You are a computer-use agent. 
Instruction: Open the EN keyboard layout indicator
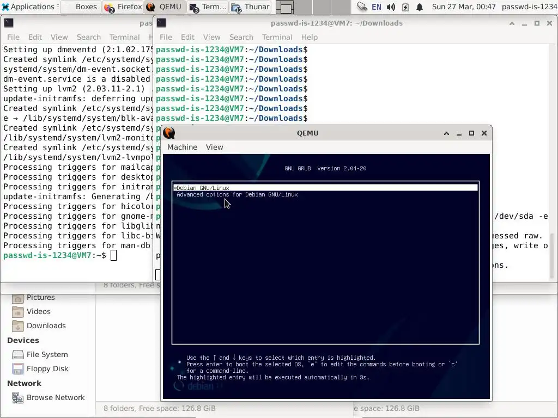click(x=377, y=7)
